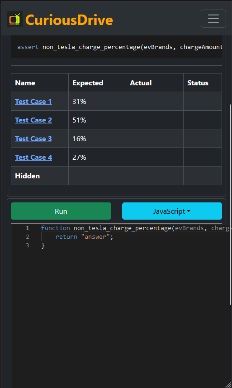Viewport: 232px width, 388px height.
Task: Click the Expected column header
Action: click(x=97, y=83)
